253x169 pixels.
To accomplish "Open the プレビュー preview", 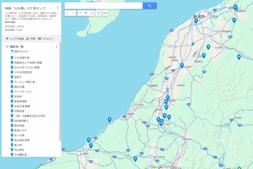I will pos(46,39).
